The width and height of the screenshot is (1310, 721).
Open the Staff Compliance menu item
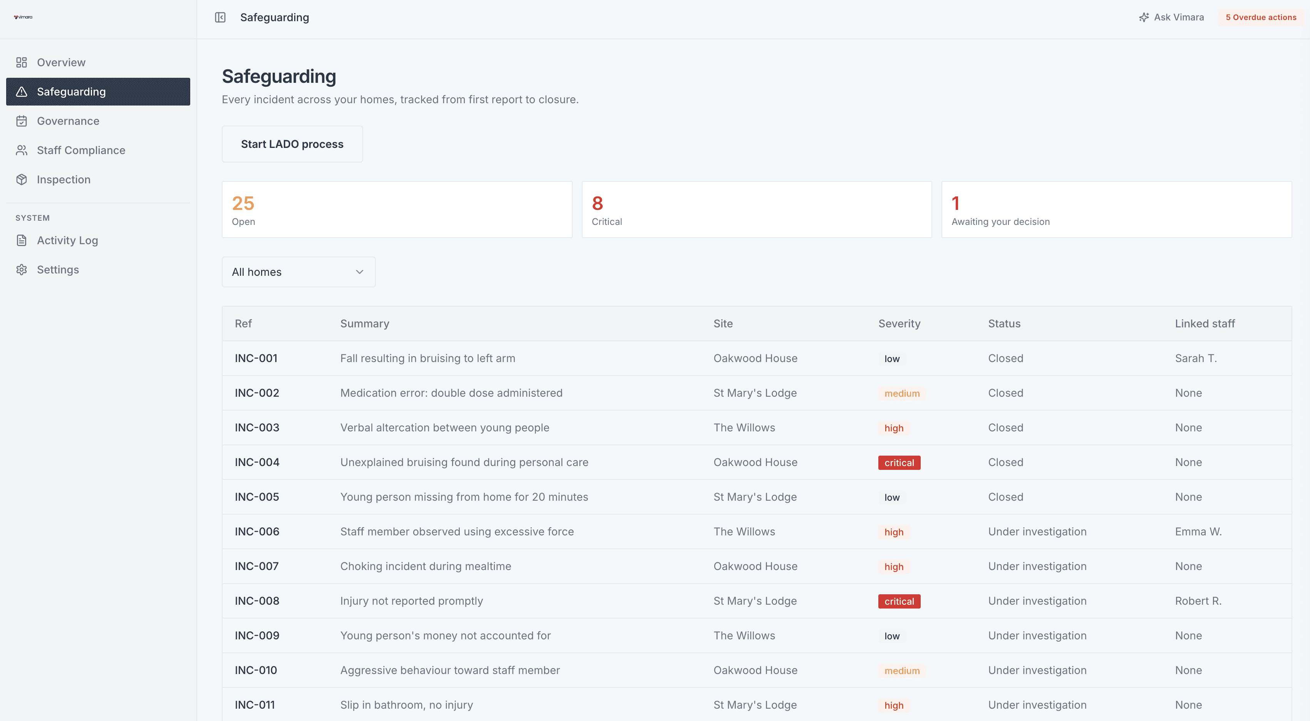coord(81,150)
